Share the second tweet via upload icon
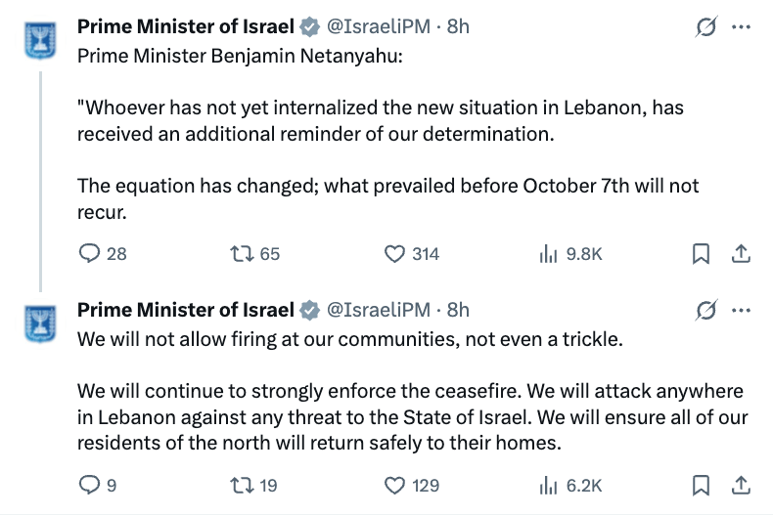Viewport: 773px width, 516px height. (x=741, y=485)
